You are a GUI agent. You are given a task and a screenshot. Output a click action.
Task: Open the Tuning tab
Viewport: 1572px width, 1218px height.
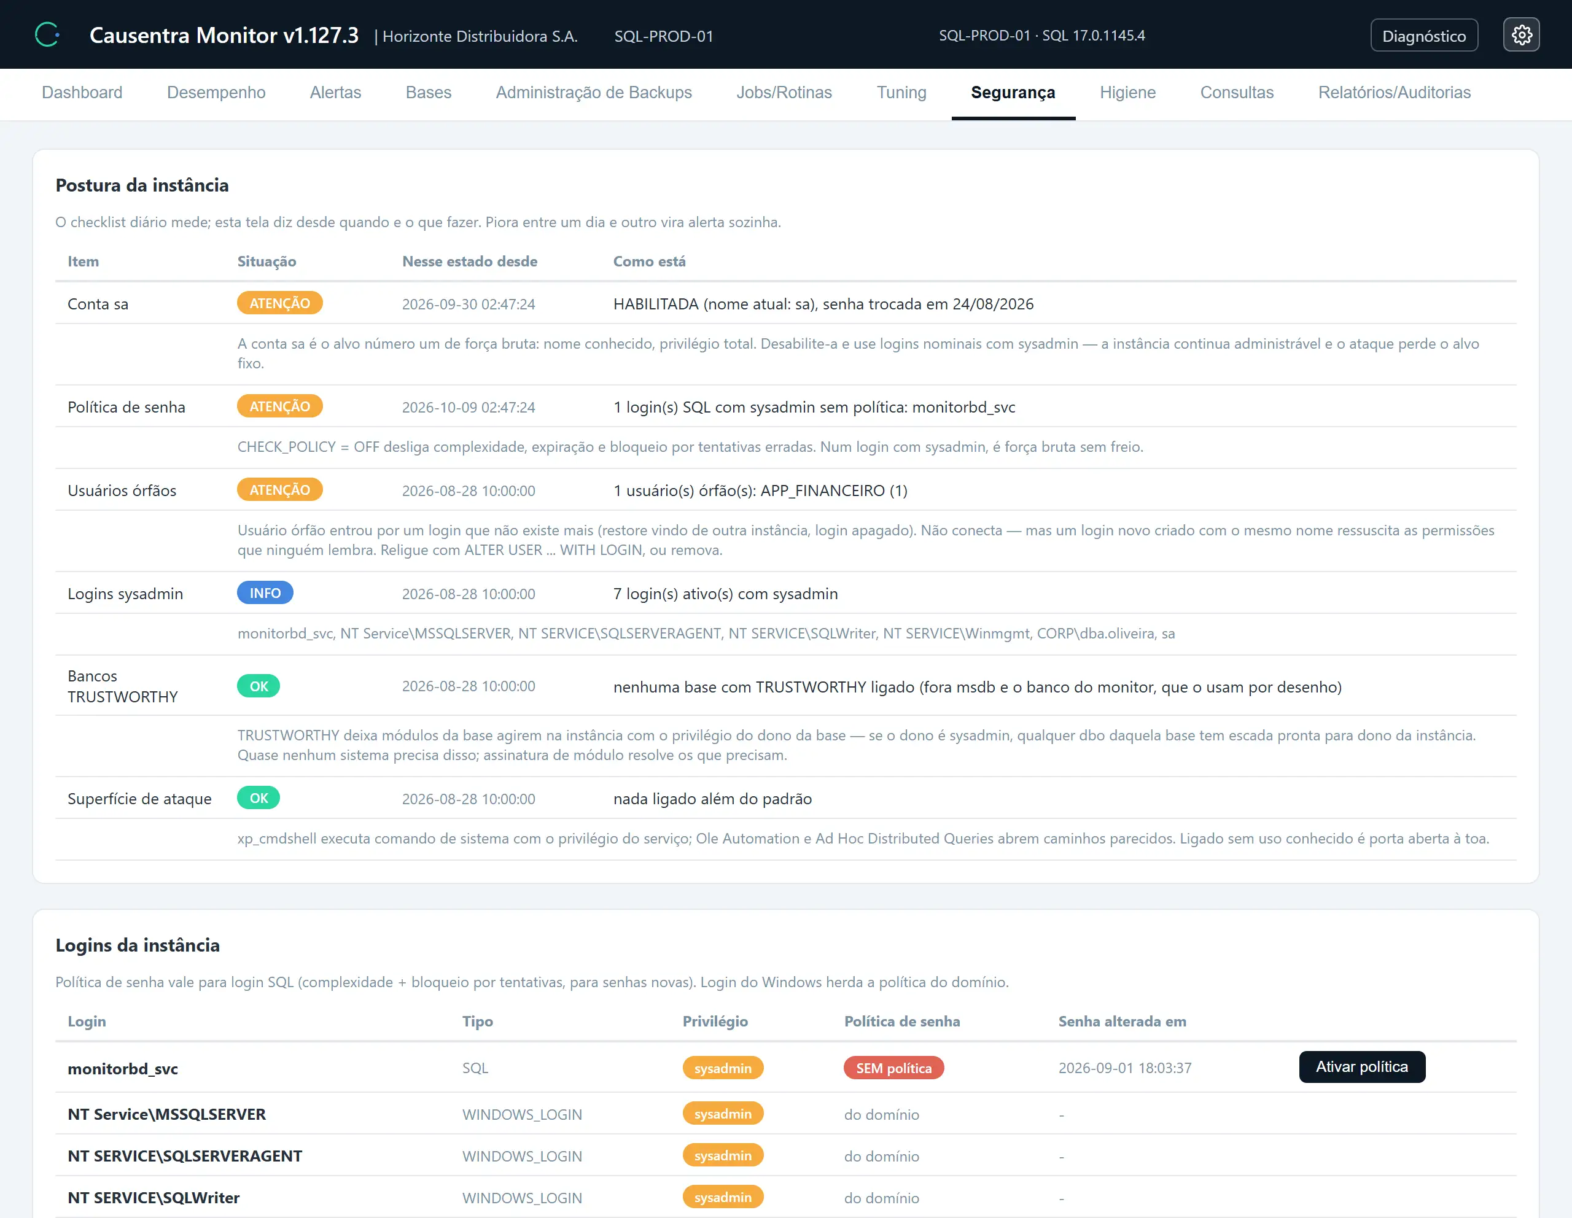click(x=901, y=92)
